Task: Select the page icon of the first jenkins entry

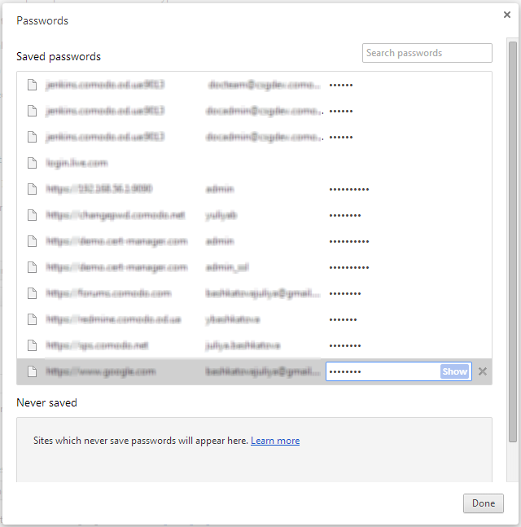Action: (33, 85)
